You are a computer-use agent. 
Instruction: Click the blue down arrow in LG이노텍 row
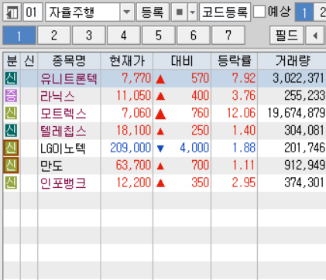tap(160, 149)
